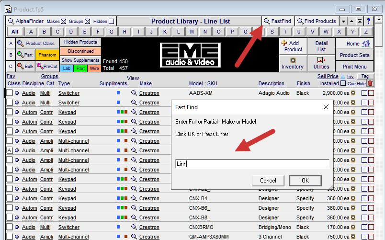Screen dimensions: 385x240
Task: Sort by the Make column header
Action: 146,83
